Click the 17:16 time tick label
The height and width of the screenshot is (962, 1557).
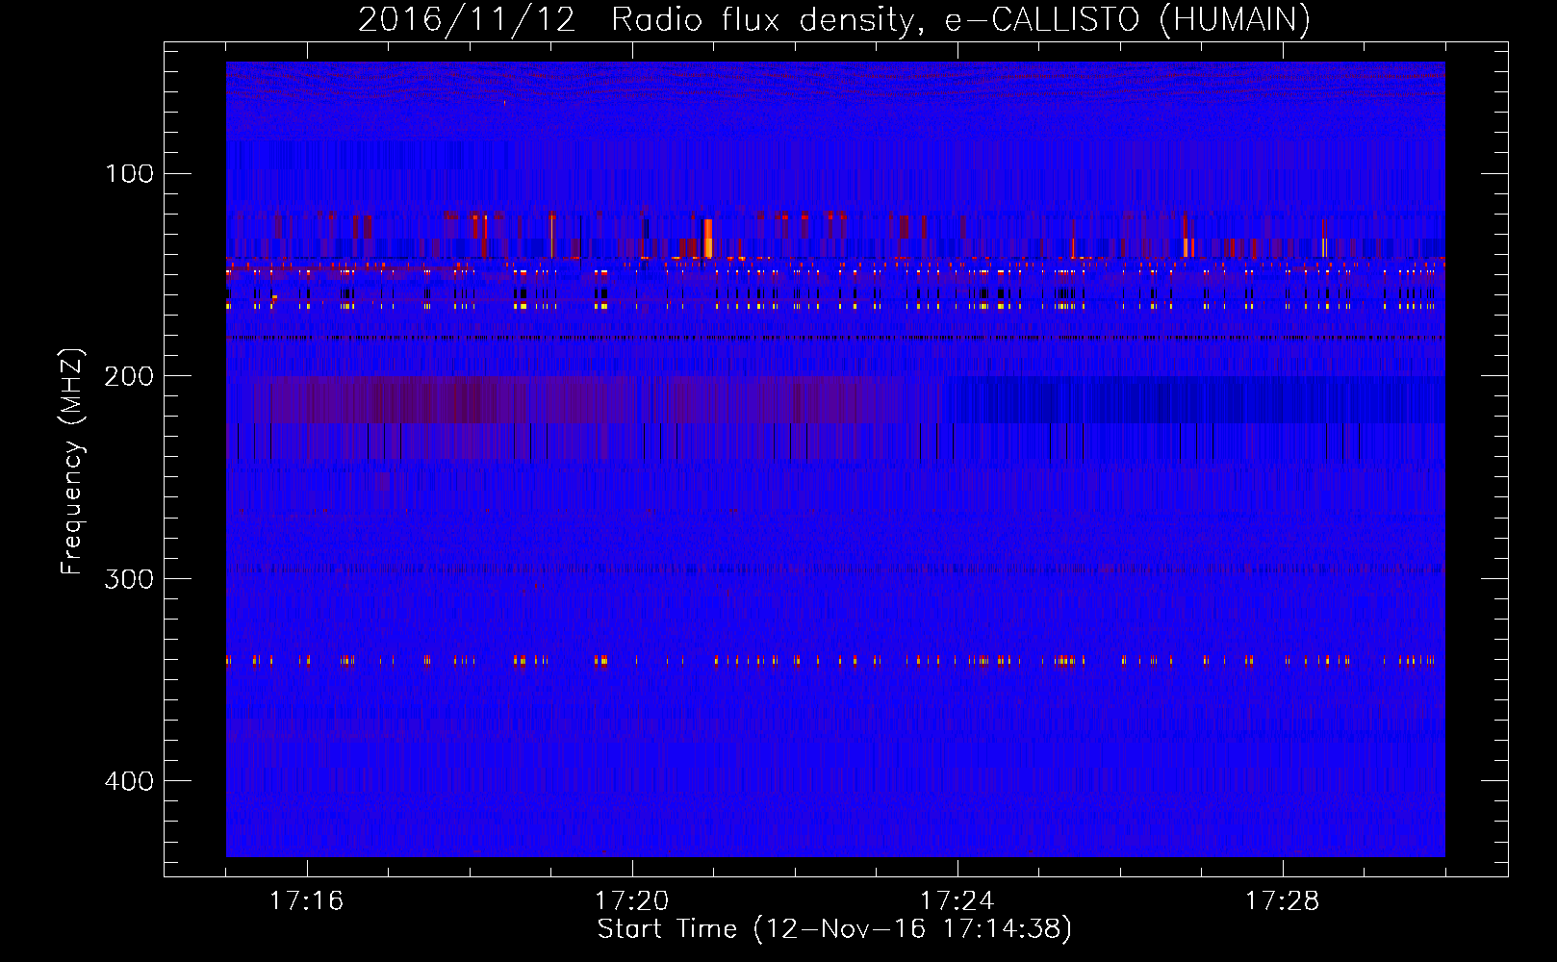pos(306,901)
